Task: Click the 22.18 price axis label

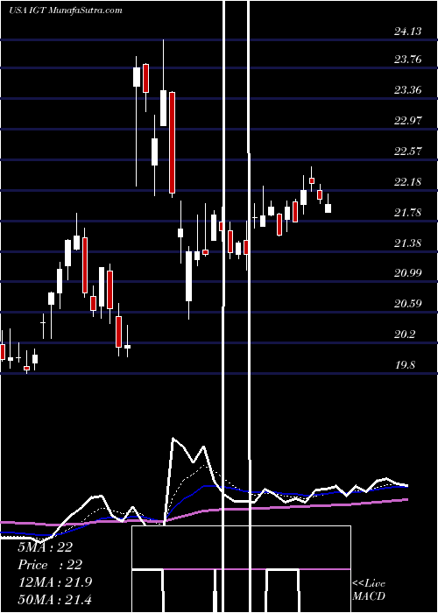Action: coord(408,182)
